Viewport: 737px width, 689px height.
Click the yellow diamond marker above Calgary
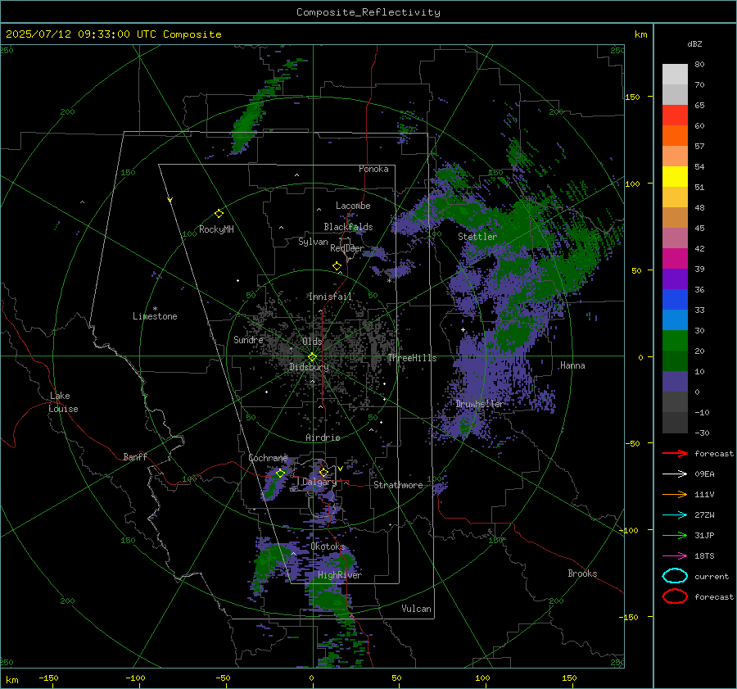click(323, 472)
